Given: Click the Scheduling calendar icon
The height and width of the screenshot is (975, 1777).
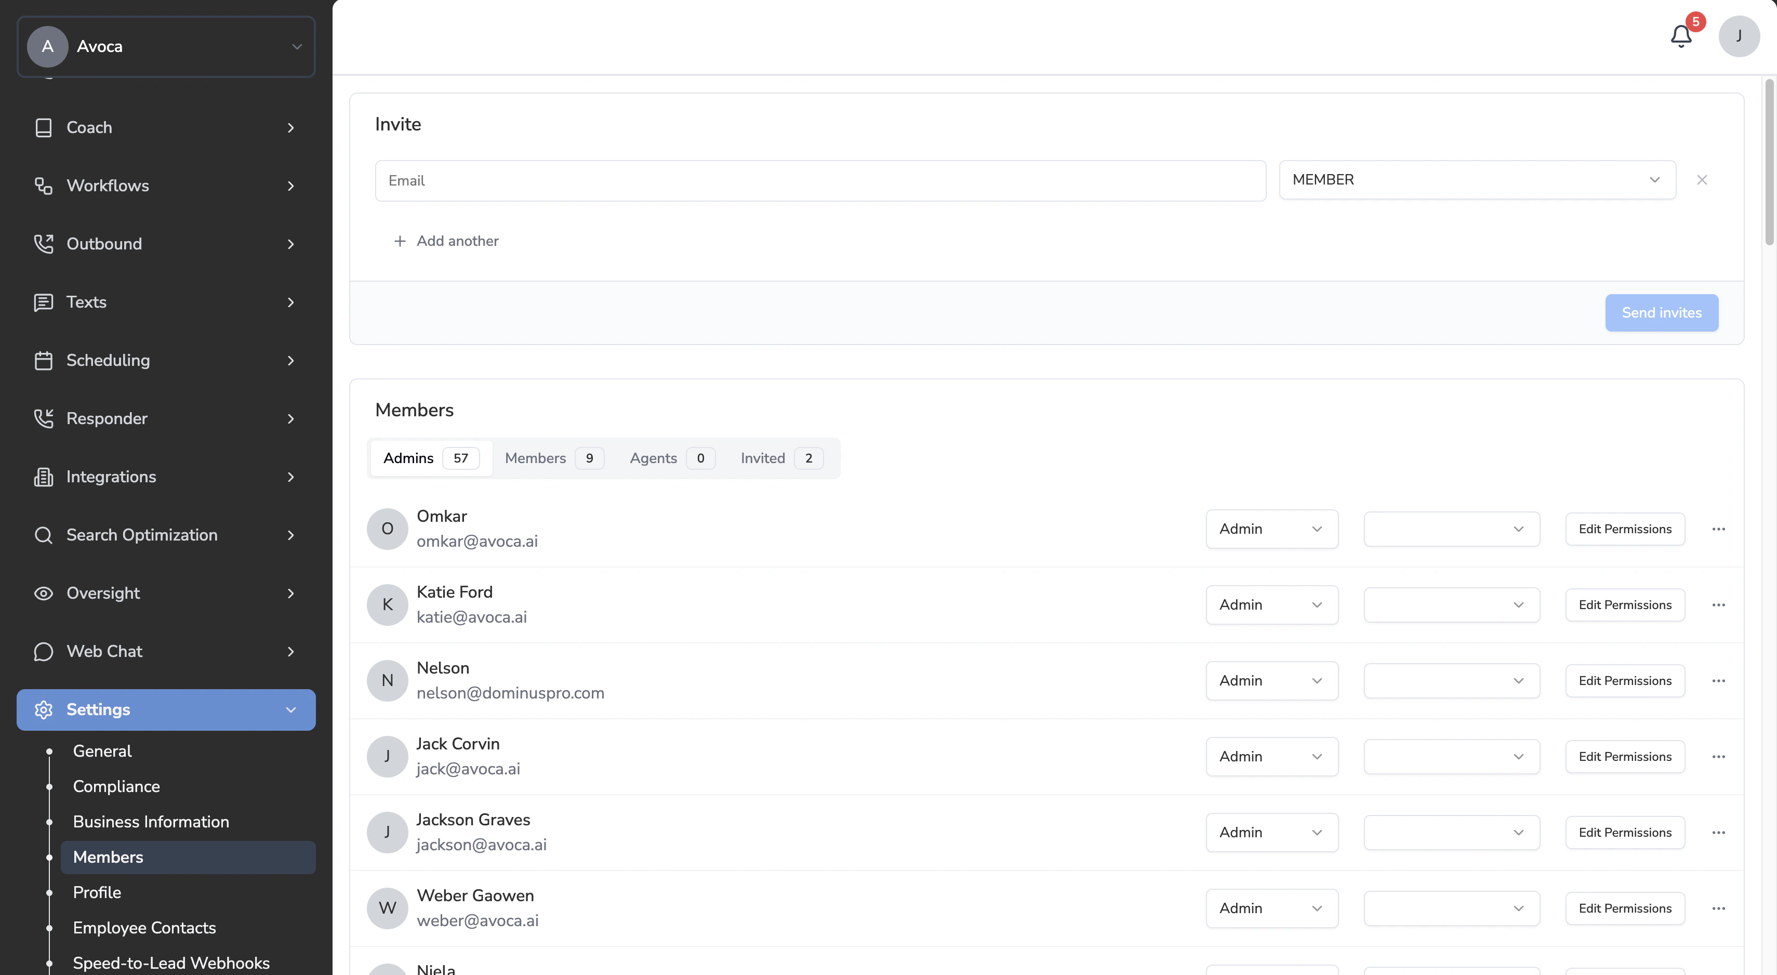Looking at the screenshot, I should pyautogui.click(x=44, y=360).
